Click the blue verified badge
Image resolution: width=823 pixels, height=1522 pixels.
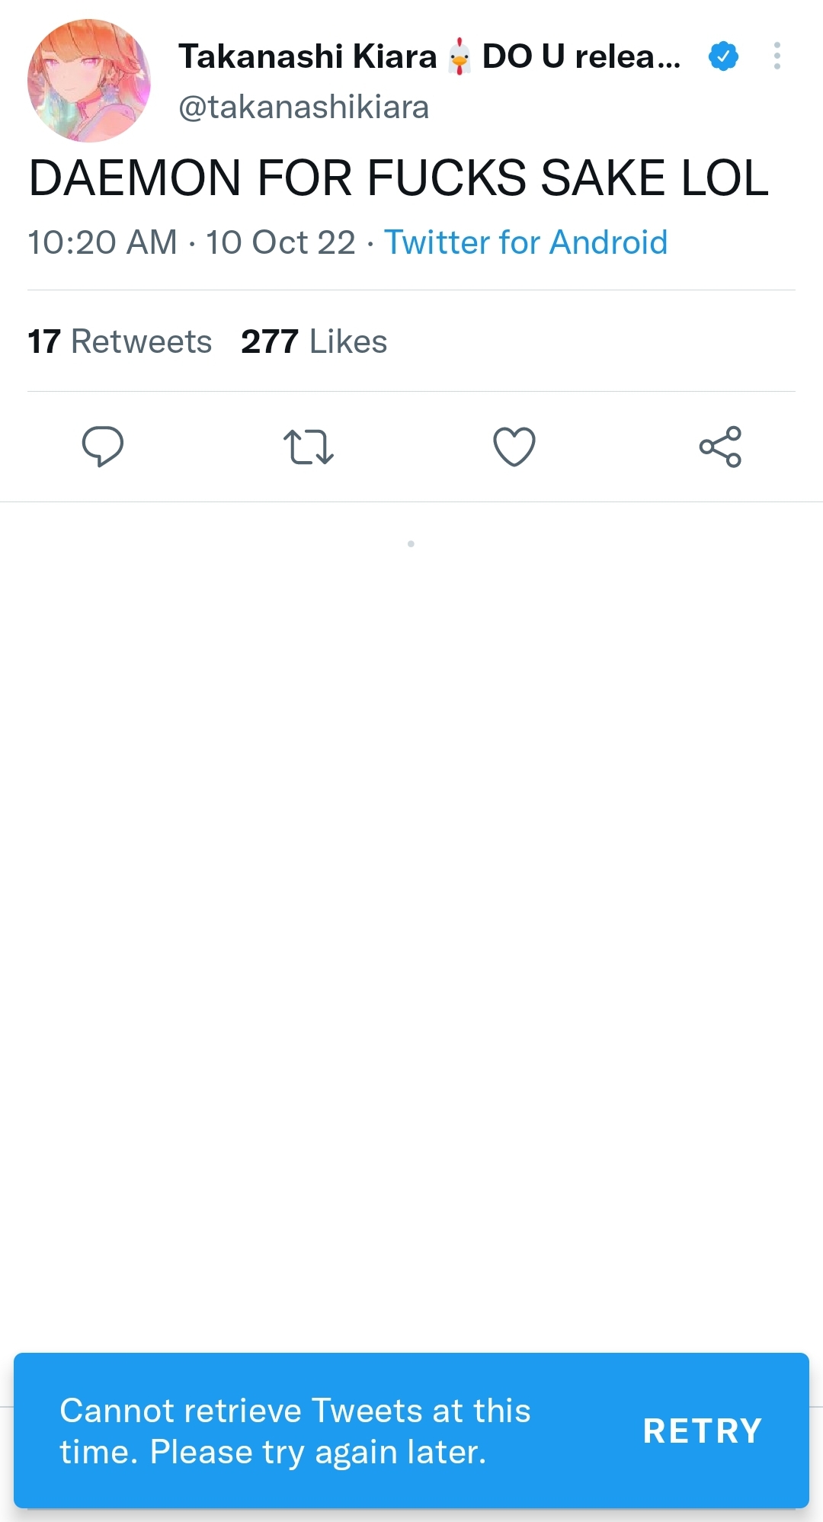pos(722,56)
